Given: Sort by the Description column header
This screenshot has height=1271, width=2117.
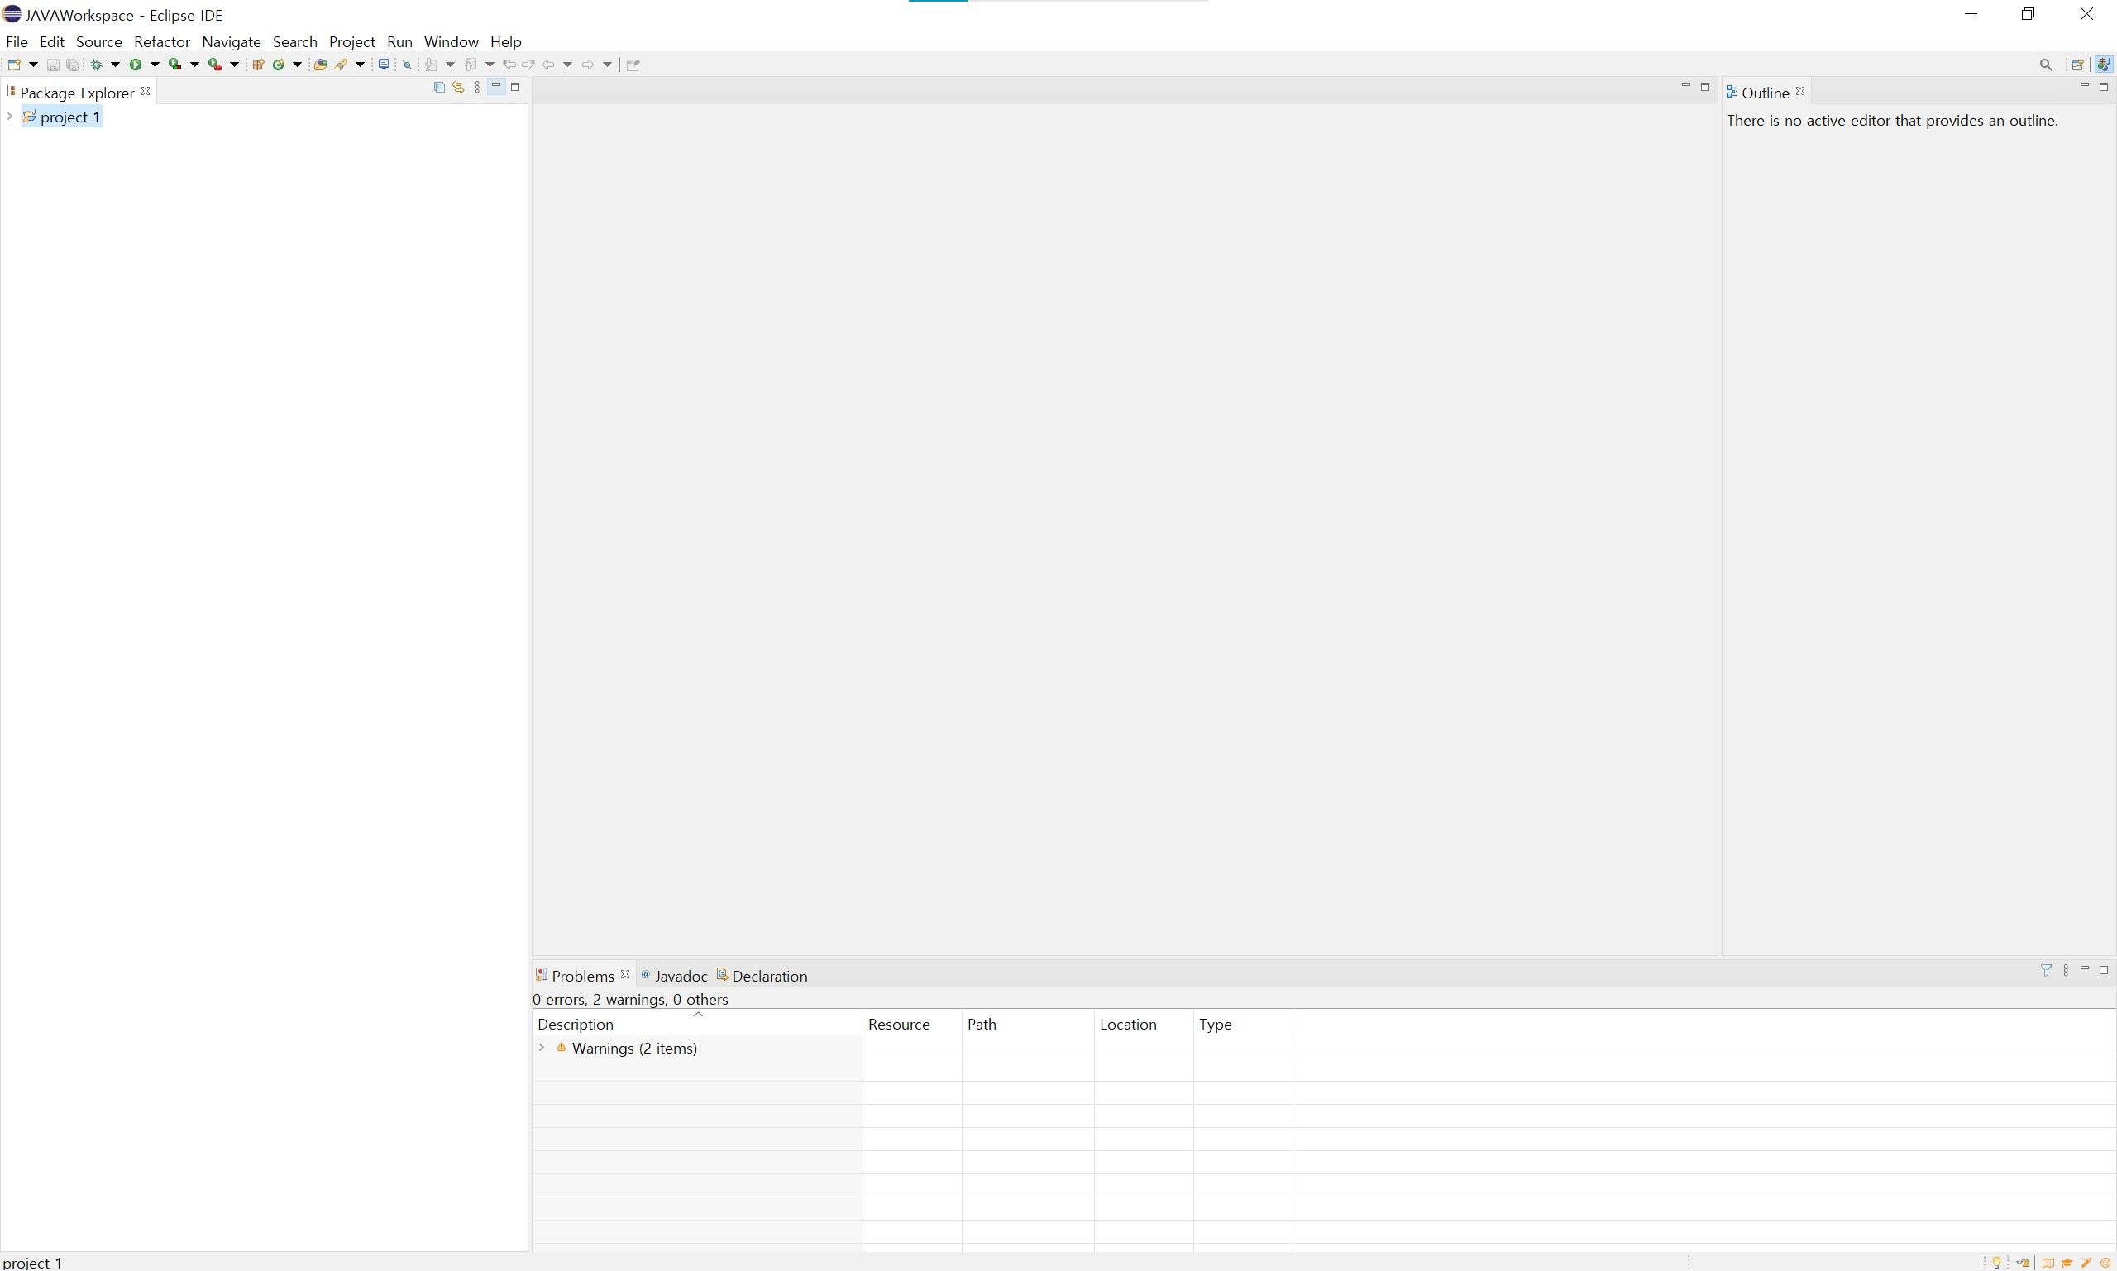Looking at the screenshot, I should (x=576, y=1024).
